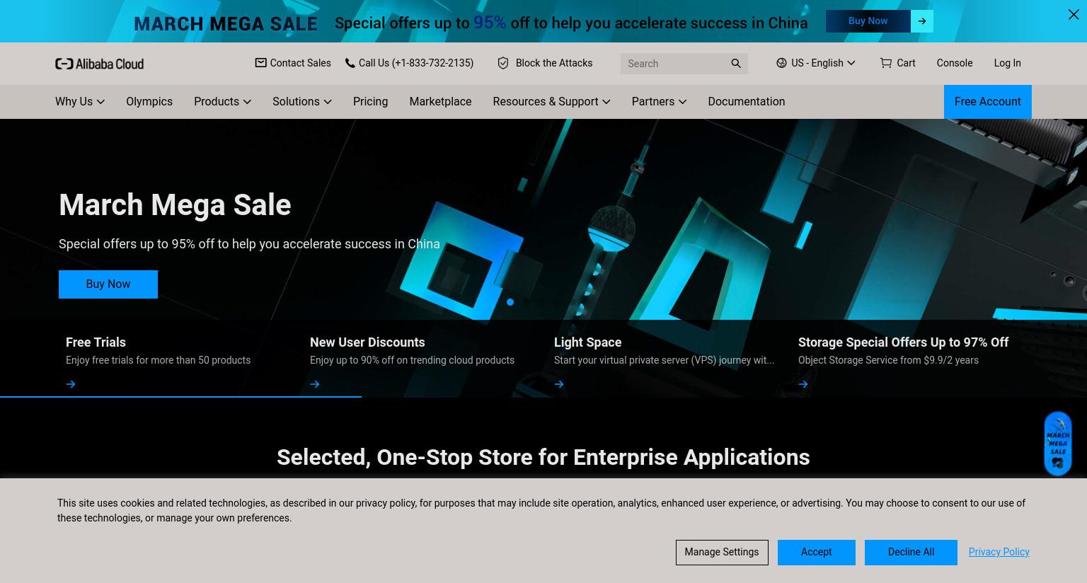This screenshot has width=1087, height=583.
Task: Open cookie Manage Settings
Action: 721,553
